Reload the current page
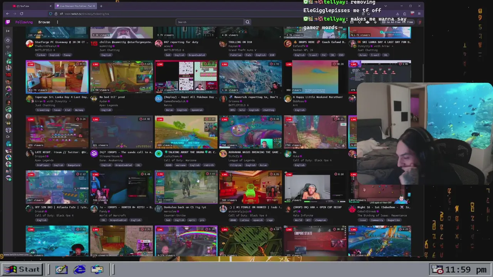The image size is (493, 277). (22, 13)
